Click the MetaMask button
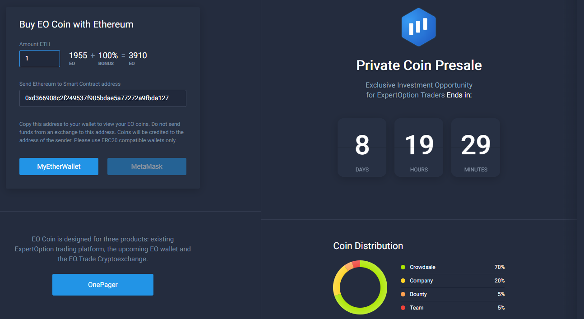The width and height of the screenshot is (584, 319). tap(147, 166)
